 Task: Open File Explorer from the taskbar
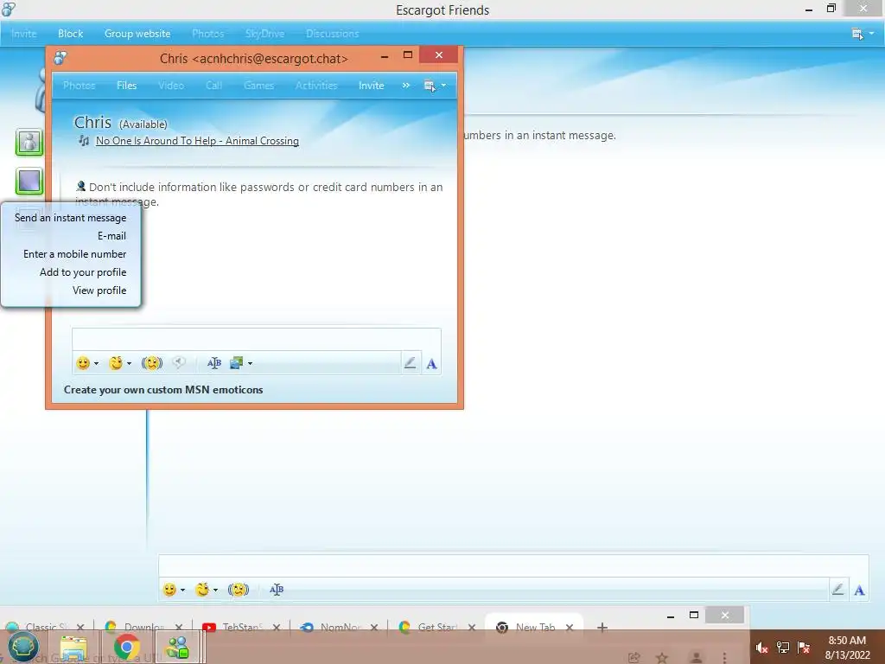[73, 648]
